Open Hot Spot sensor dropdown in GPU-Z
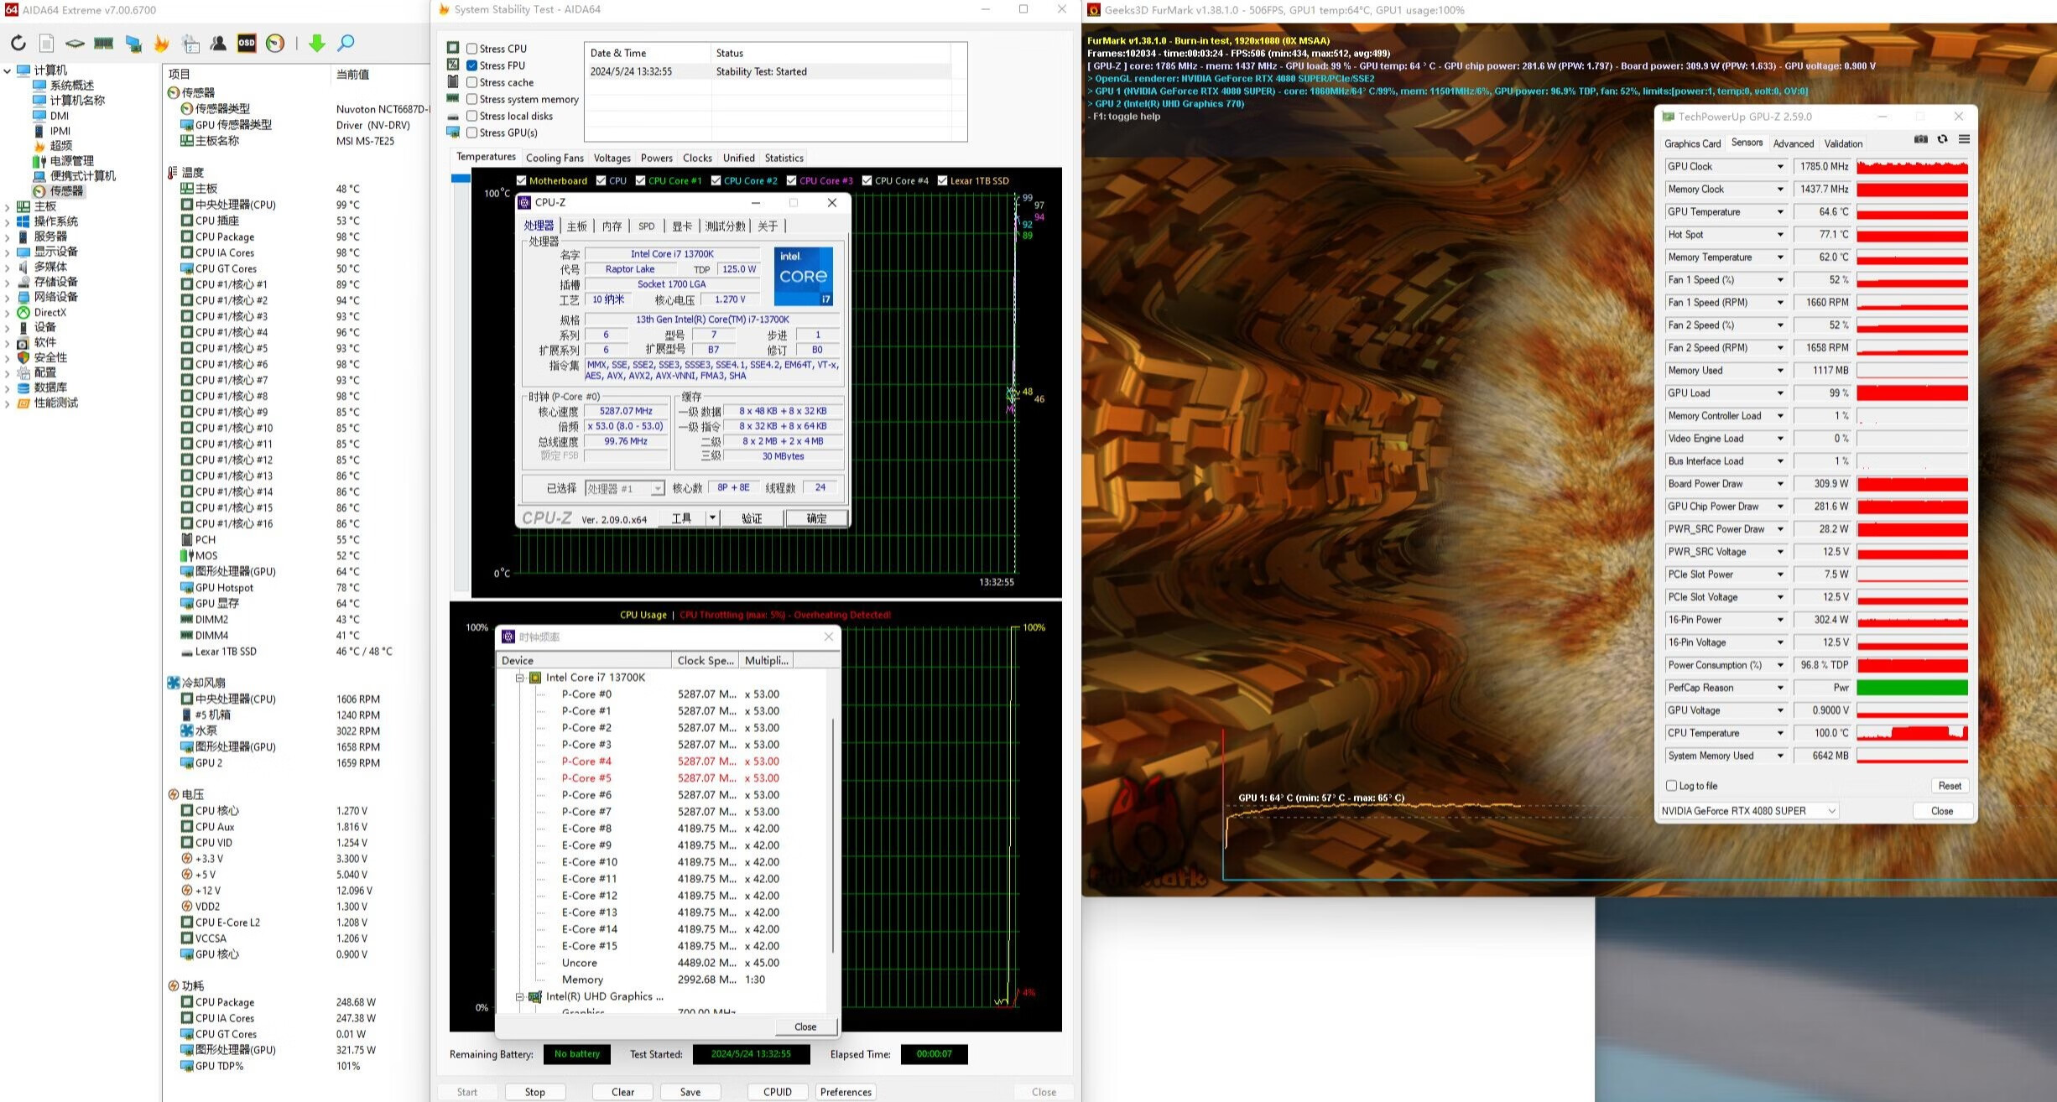 [x=1780, y=235]
